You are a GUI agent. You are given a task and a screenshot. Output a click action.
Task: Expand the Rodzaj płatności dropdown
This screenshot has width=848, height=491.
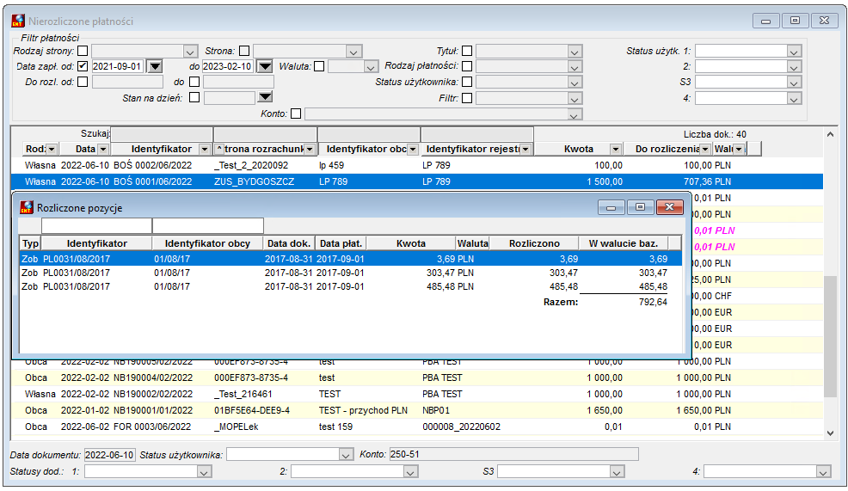575,67
